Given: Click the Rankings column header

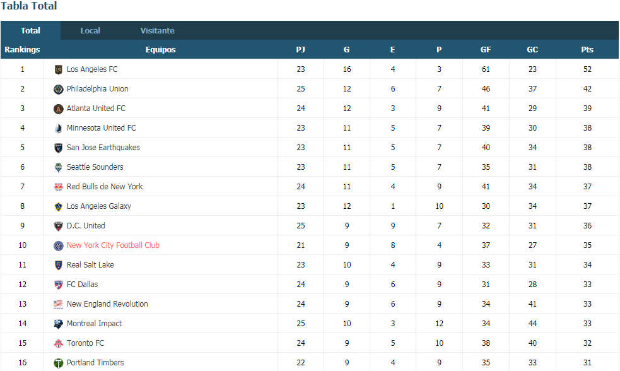Looking at the screenshot, I should 22,49.
